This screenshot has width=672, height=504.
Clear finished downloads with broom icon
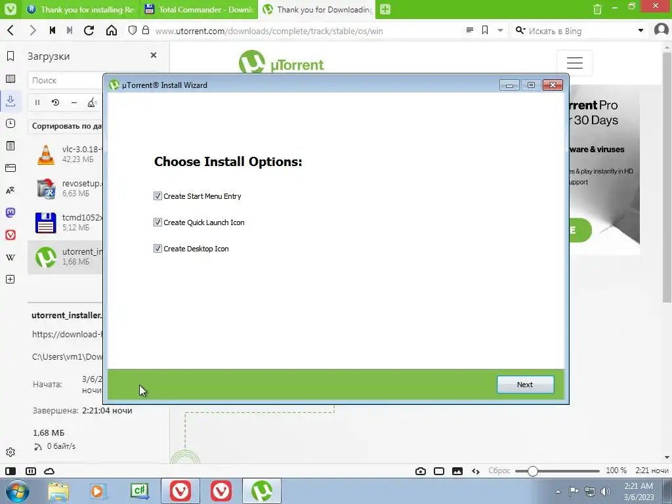pyautogui.click(x=92, y=102)
